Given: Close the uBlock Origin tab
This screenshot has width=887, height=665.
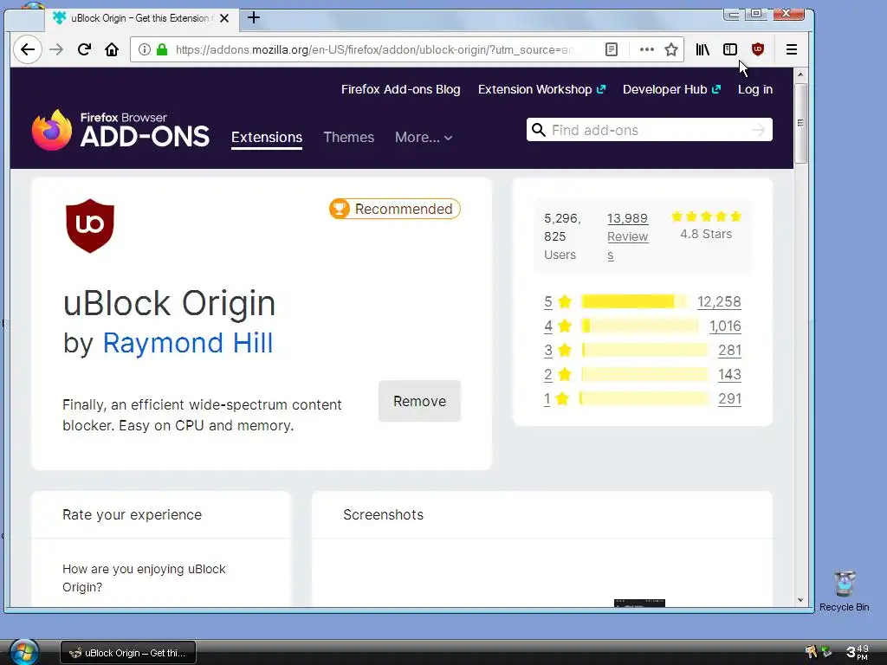Looking at the screenshot, I should (x=224, y=18).
